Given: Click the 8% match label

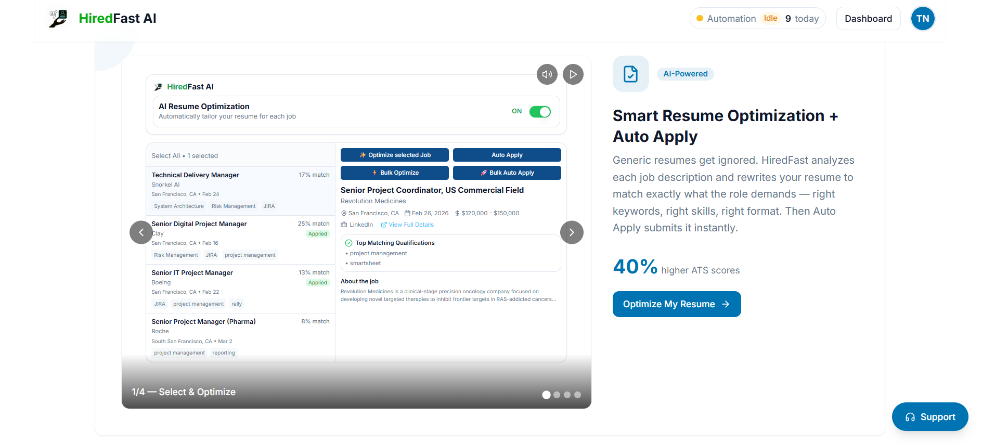Looking at the screenshot, I should coord(315,321).
